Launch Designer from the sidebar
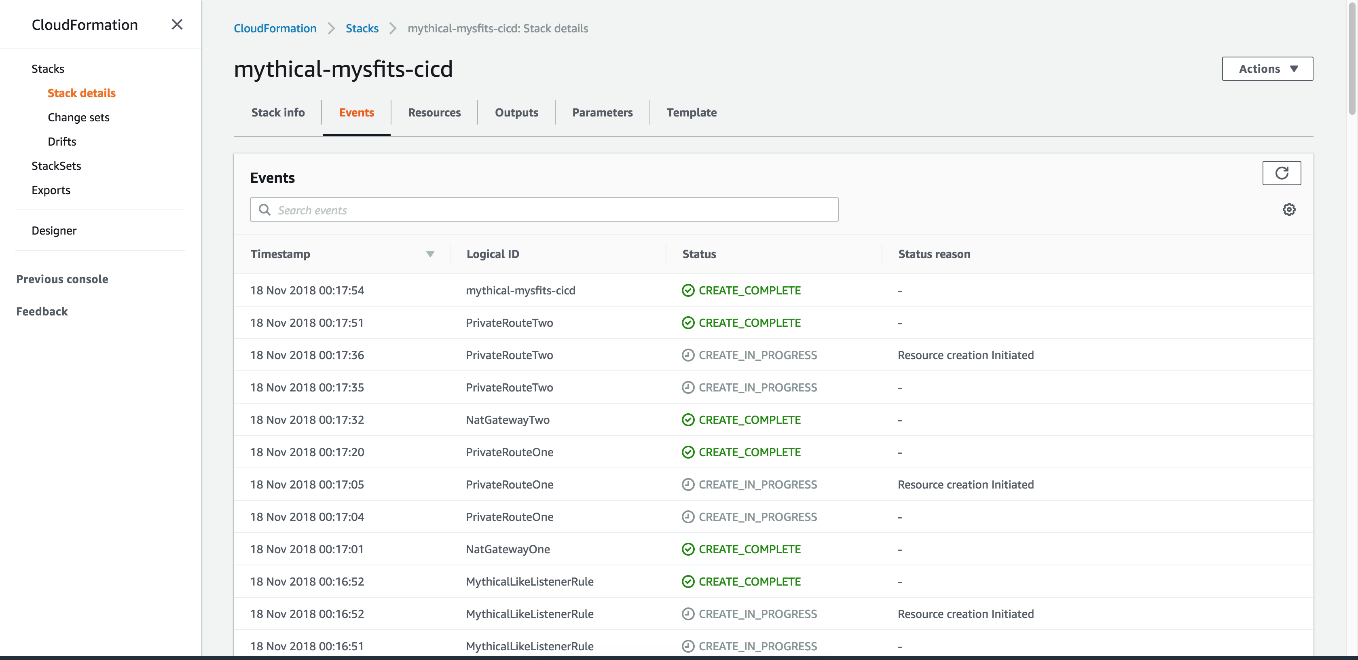 (54, 231)
